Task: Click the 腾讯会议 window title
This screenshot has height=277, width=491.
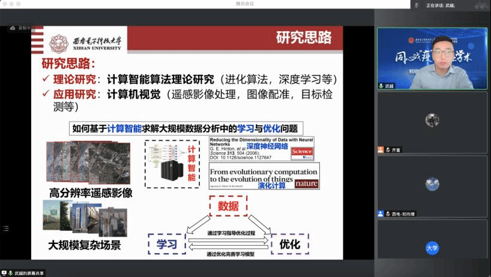Action: coord(245,4)
